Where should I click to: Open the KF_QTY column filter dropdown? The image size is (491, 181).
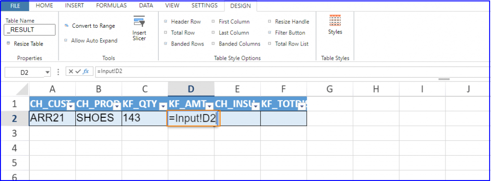coord(164,107)
